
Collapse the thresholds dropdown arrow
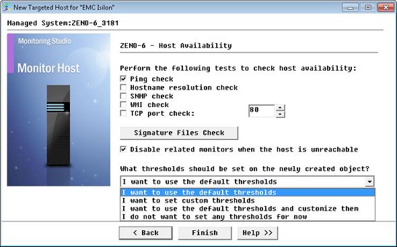(x=369, y=182)
